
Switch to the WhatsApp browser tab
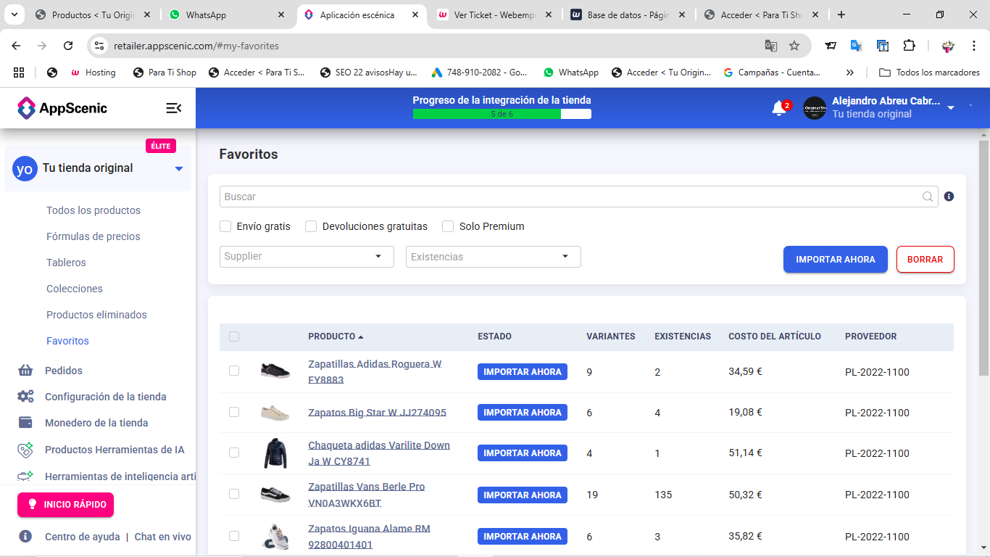pyautogui.click(x=228, y=15)
